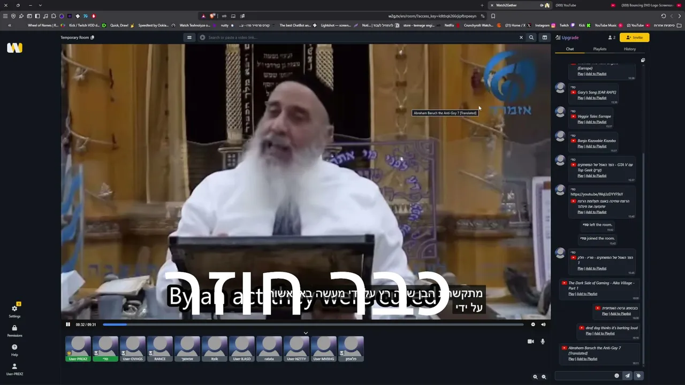
Task: Add Dark Side of Gaming to playlist
Action: (587, 294)
